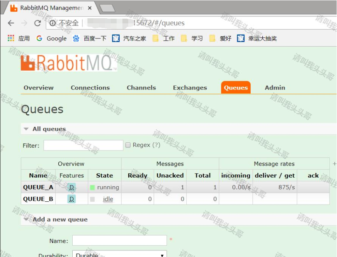Reload the page with refresh icon
This screenshot has width=337, height=257.
[38, 23]
